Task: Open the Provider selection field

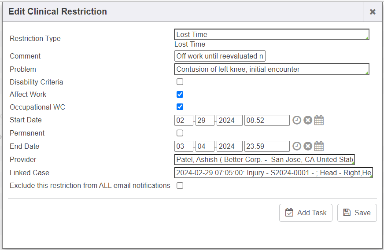Action: [x=264, y=159]
